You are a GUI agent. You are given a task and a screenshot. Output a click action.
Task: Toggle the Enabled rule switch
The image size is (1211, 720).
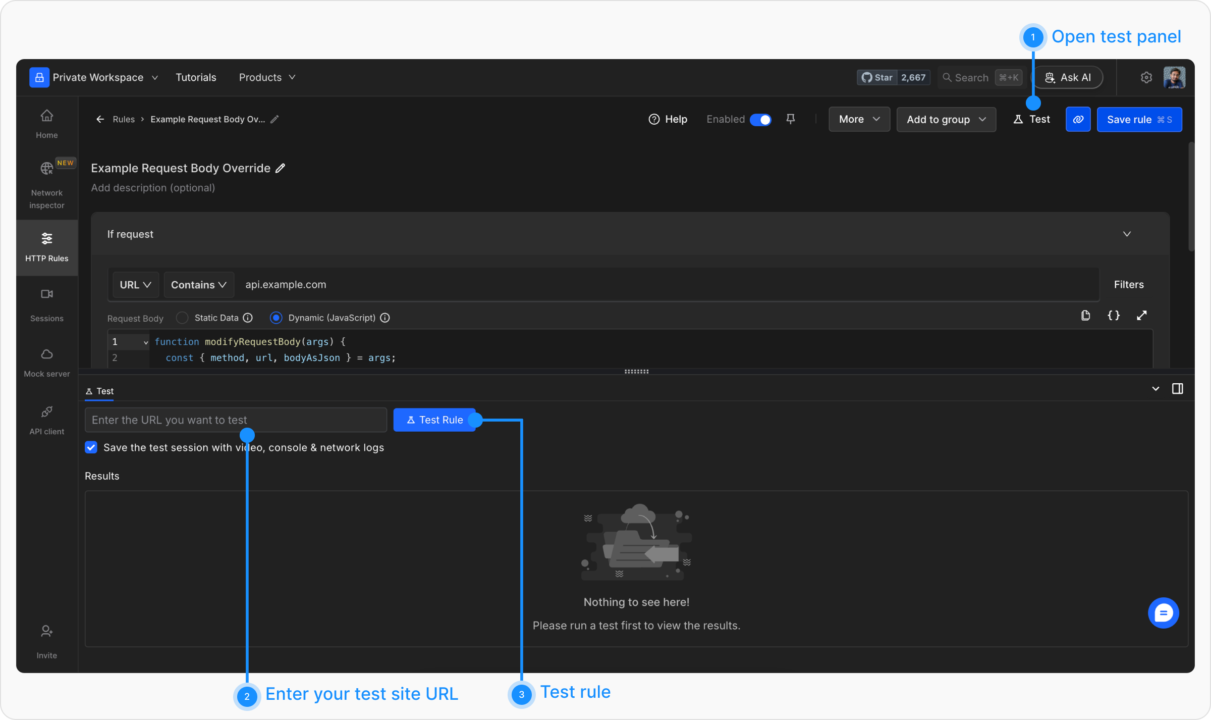(x=760, y=120)
